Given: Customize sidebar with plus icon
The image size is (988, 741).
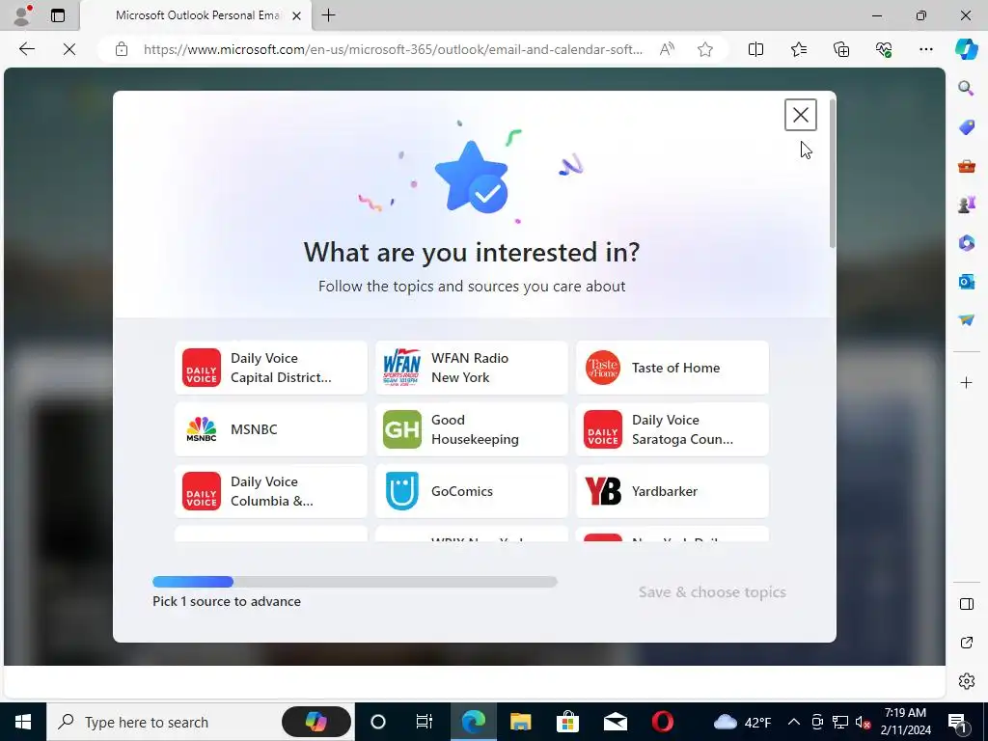Looking at the screenshot, I should (x=966, y=382).
